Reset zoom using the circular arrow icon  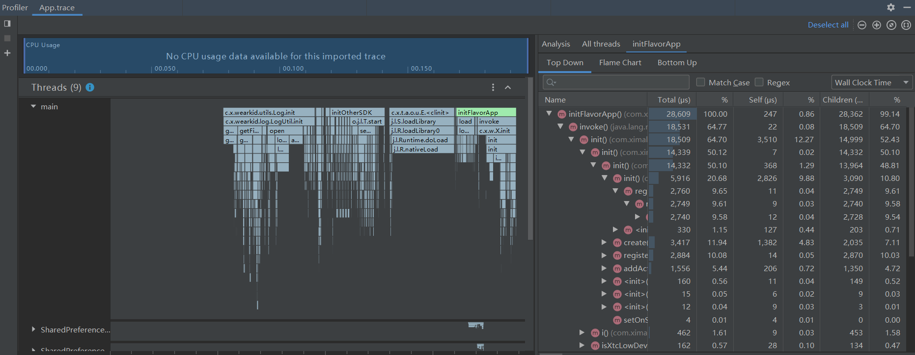pos(891,25)
